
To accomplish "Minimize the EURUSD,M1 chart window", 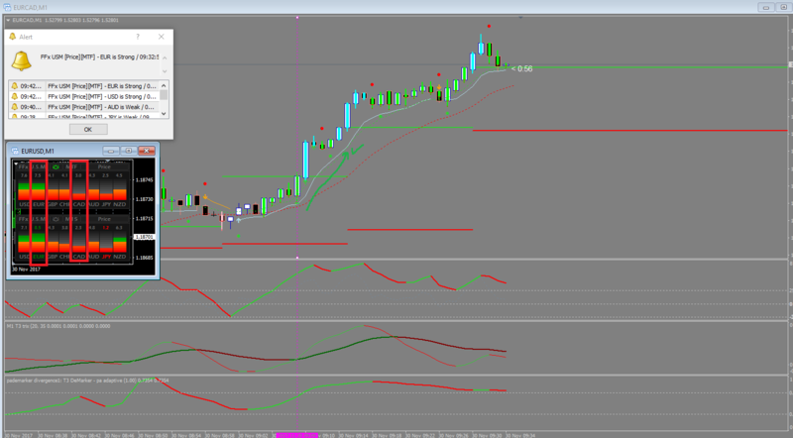I will (x=111, y=151).
